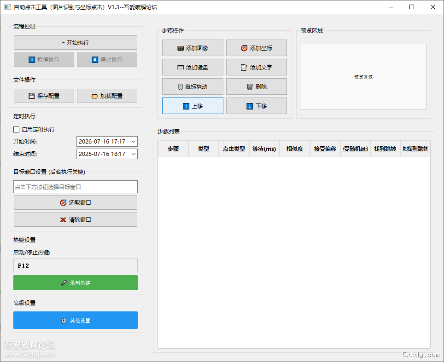Maximize the auto-click tool window
444x362 pixels.
412,7
